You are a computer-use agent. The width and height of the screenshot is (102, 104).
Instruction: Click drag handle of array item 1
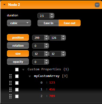click(10, 90)
